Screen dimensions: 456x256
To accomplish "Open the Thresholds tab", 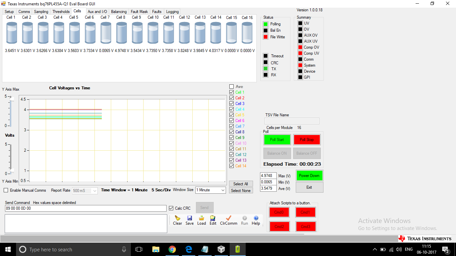I will pyautogui.click(x=61, y=12).
